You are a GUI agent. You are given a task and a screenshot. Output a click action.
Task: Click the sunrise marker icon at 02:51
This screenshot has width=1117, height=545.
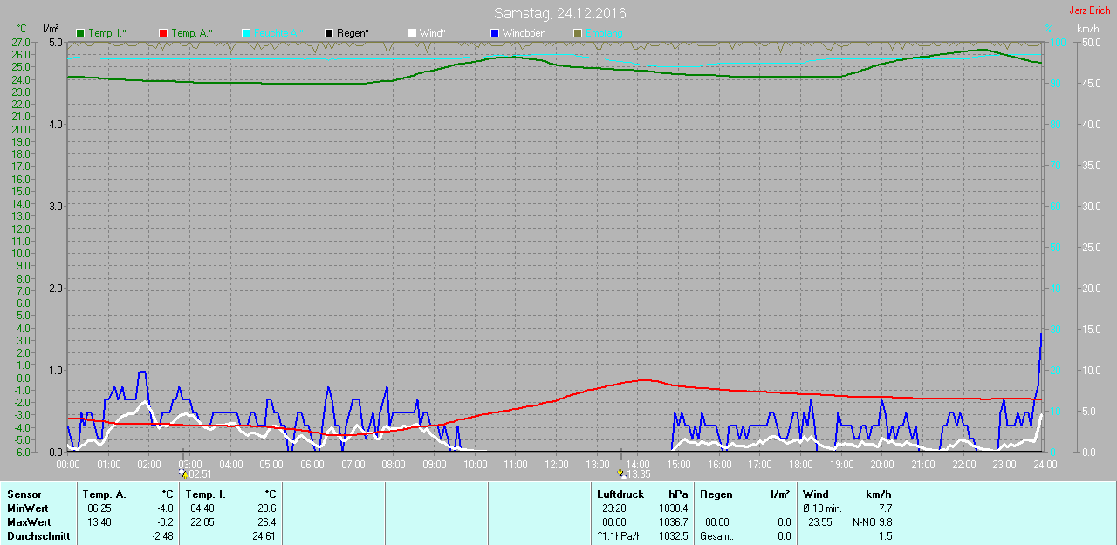coord(183,473)
